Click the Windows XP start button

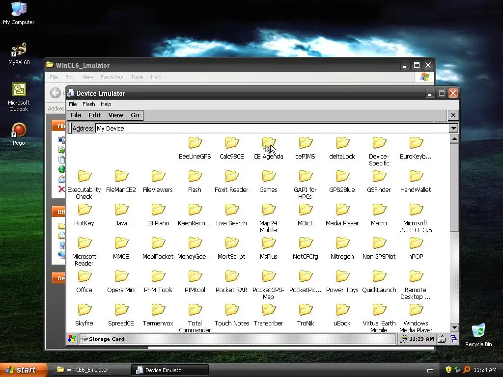(23, 370)
